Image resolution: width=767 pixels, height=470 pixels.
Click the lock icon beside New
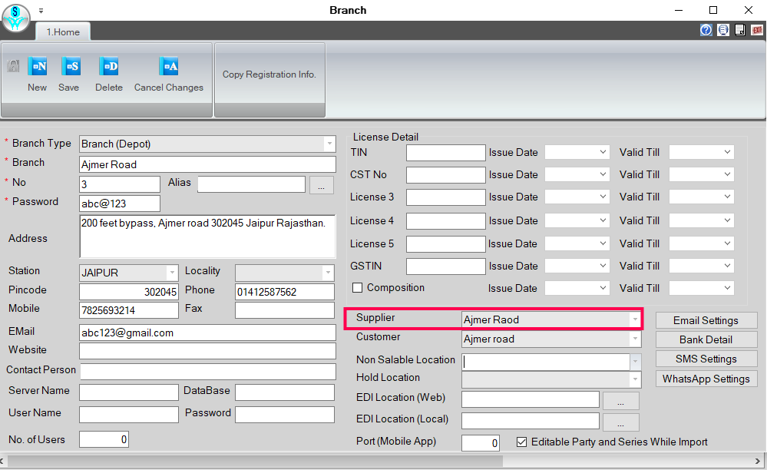[x=12, y=67]
